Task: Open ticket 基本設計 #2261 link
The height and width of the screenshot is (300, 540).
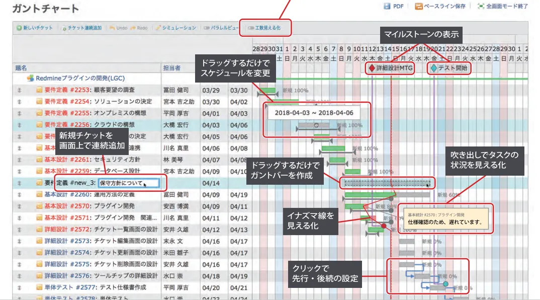Action: 67,160
